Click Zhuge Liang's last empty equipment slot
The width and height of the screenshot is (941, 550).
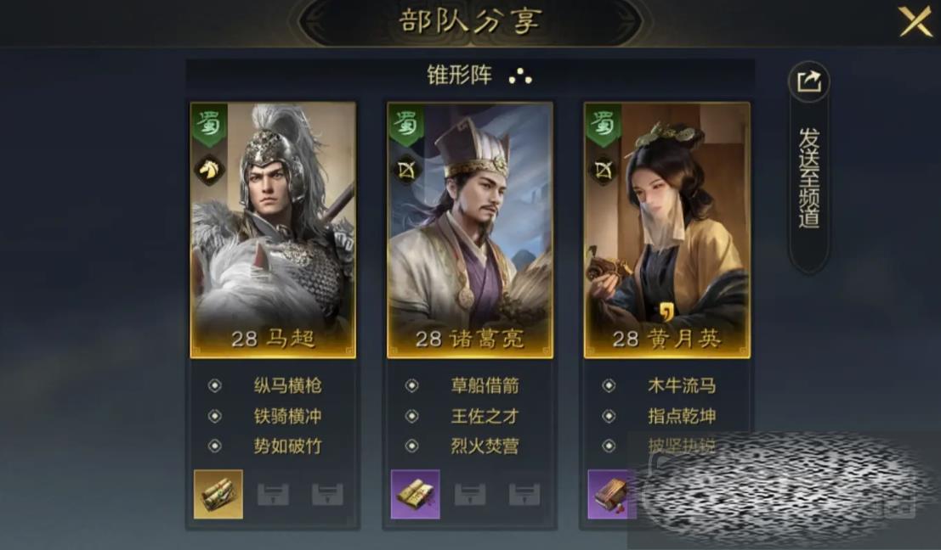[x=524, y=494]
